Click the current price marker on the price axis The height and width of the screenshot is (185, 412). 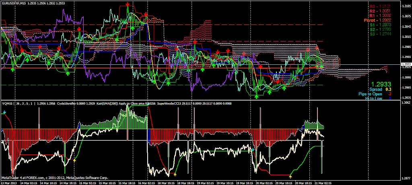pyautogui.click(x=406, y=64)
